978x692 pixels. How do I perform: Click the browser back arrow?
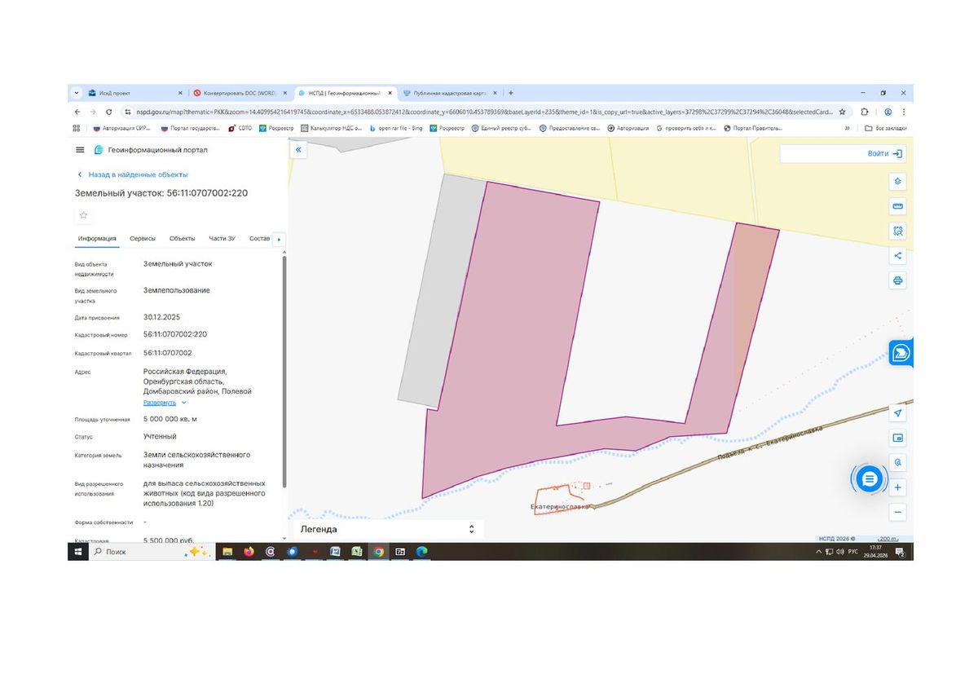point(77,112)
